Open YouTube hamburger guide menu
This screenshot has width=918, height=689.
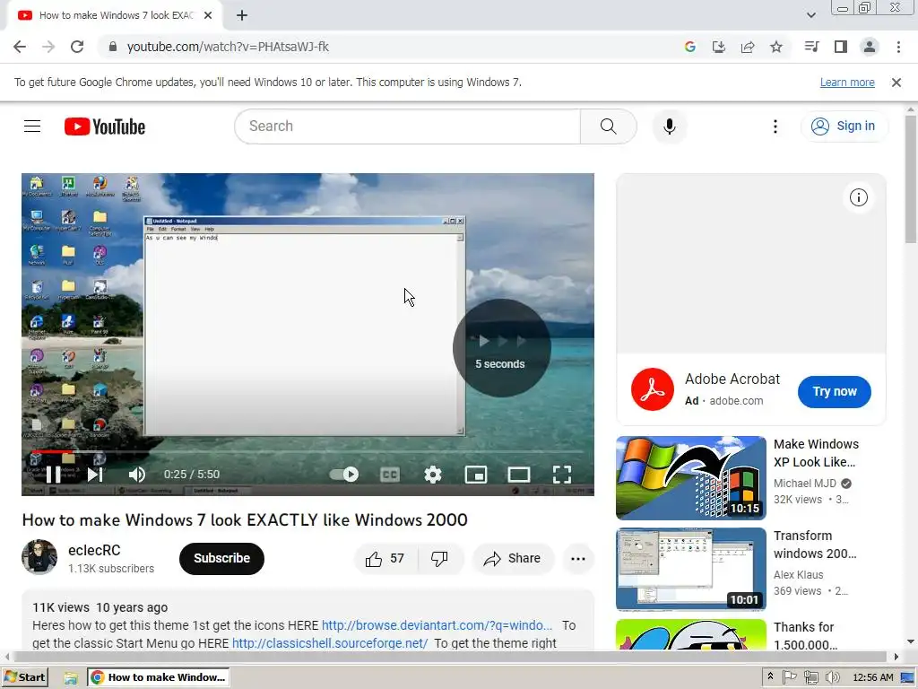pos(32,126)
